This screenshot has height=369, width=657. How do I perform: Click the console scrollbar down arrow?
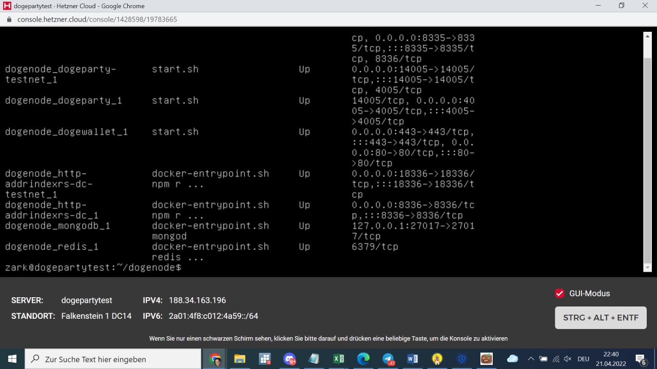point(647,268)
